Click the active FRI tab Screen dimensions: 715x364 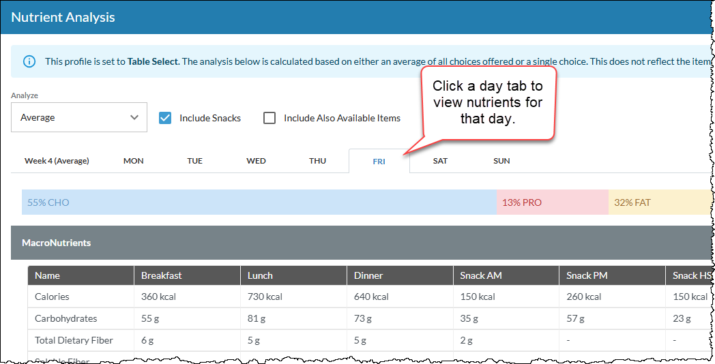pos(379,162)
